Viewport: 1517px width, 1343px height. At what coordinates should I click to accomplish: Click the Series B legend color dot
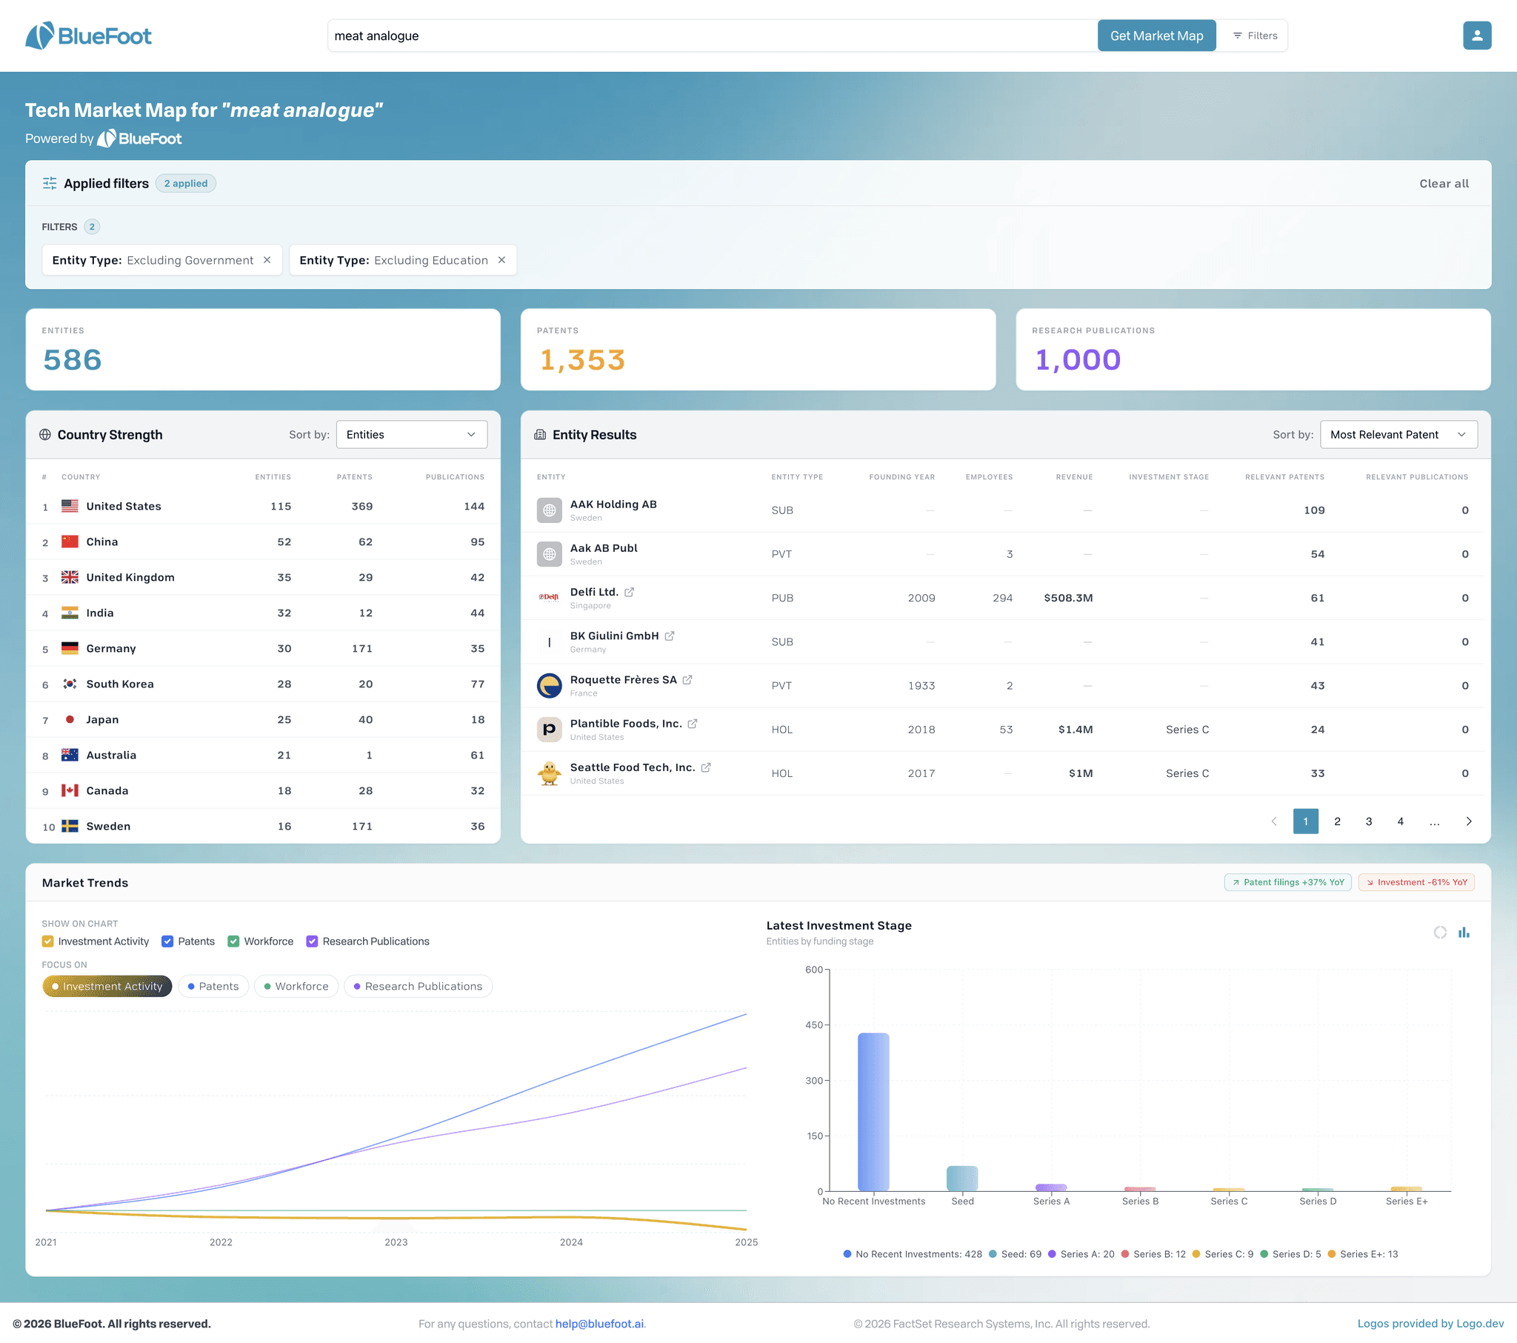pos(1125,1254)
